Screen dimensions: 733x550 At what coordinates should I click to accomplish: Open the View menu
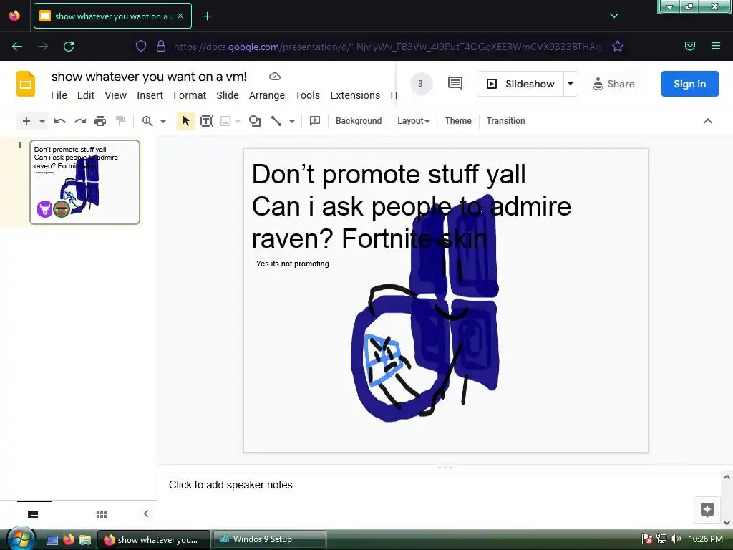point(115,95)
